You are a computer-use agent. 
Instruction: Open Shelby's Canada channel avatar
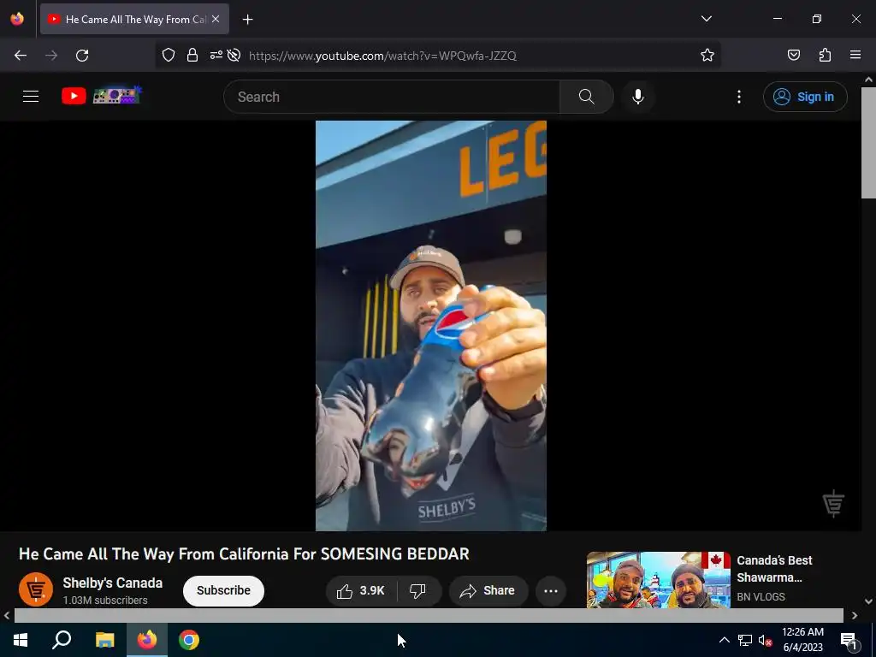[x=36, y=589]
